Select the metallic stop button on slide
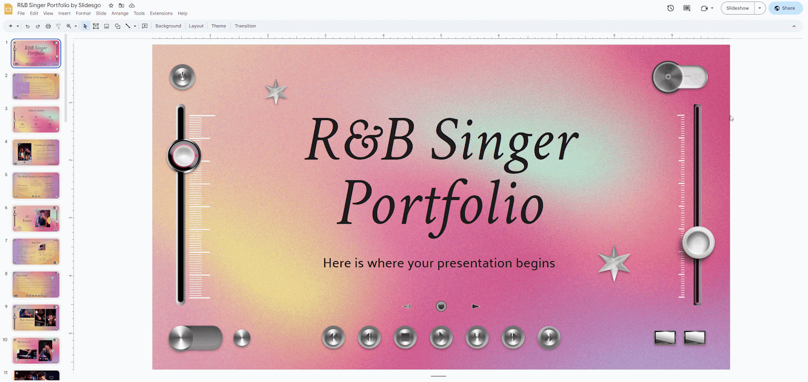 (x=405, y=338)
